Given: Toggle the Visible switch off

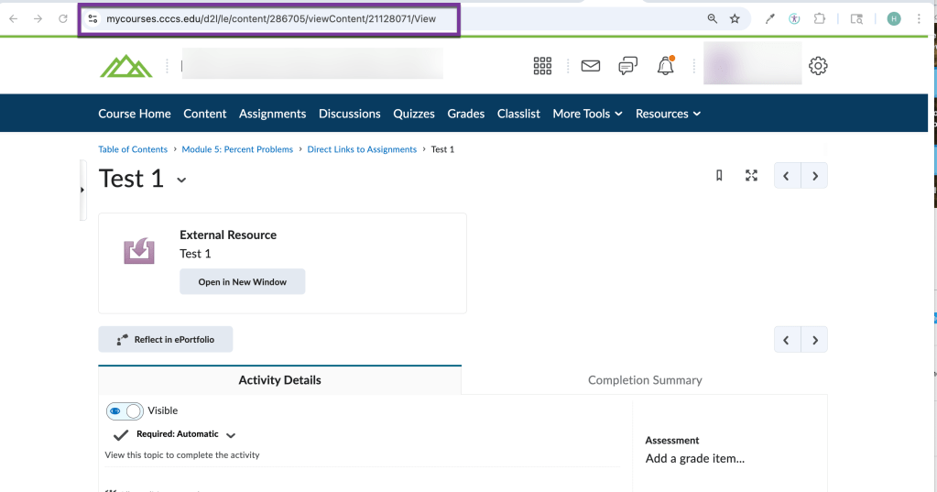Looking at the screenshot, I should pos(125,411).
